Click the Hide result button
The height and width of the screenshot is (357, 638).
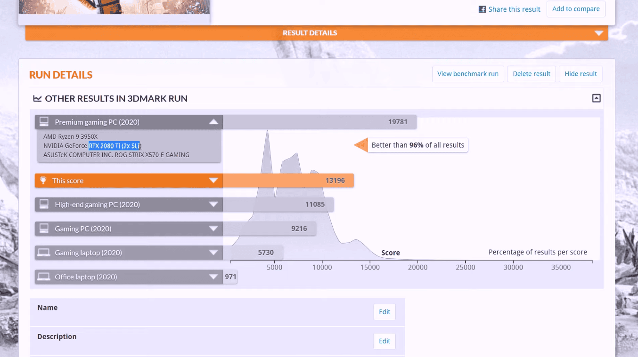click(x=580, y=74)
